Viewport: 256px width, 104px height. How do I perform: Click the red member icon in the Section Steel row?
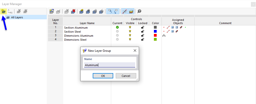click(176, 31)
